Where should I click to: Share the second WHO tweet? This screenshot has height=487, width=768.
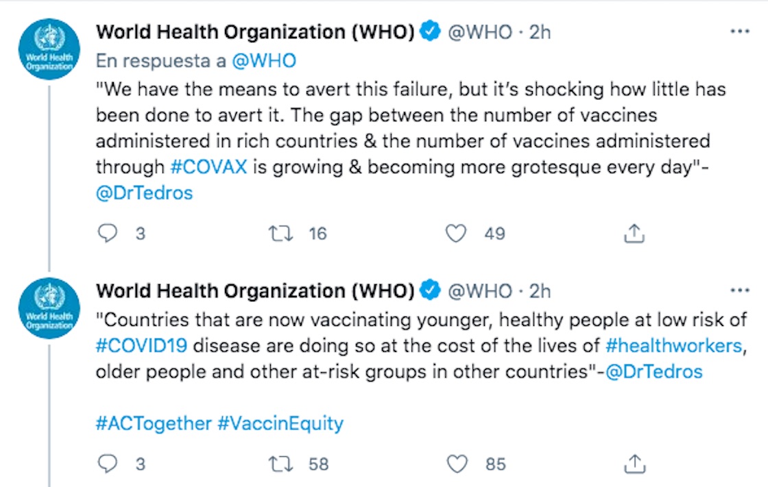pyautogui.click(x=634, y=464)
